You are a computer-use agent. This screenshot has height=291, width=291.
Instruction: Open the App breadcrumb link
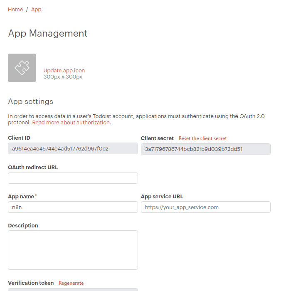[36, 10]
